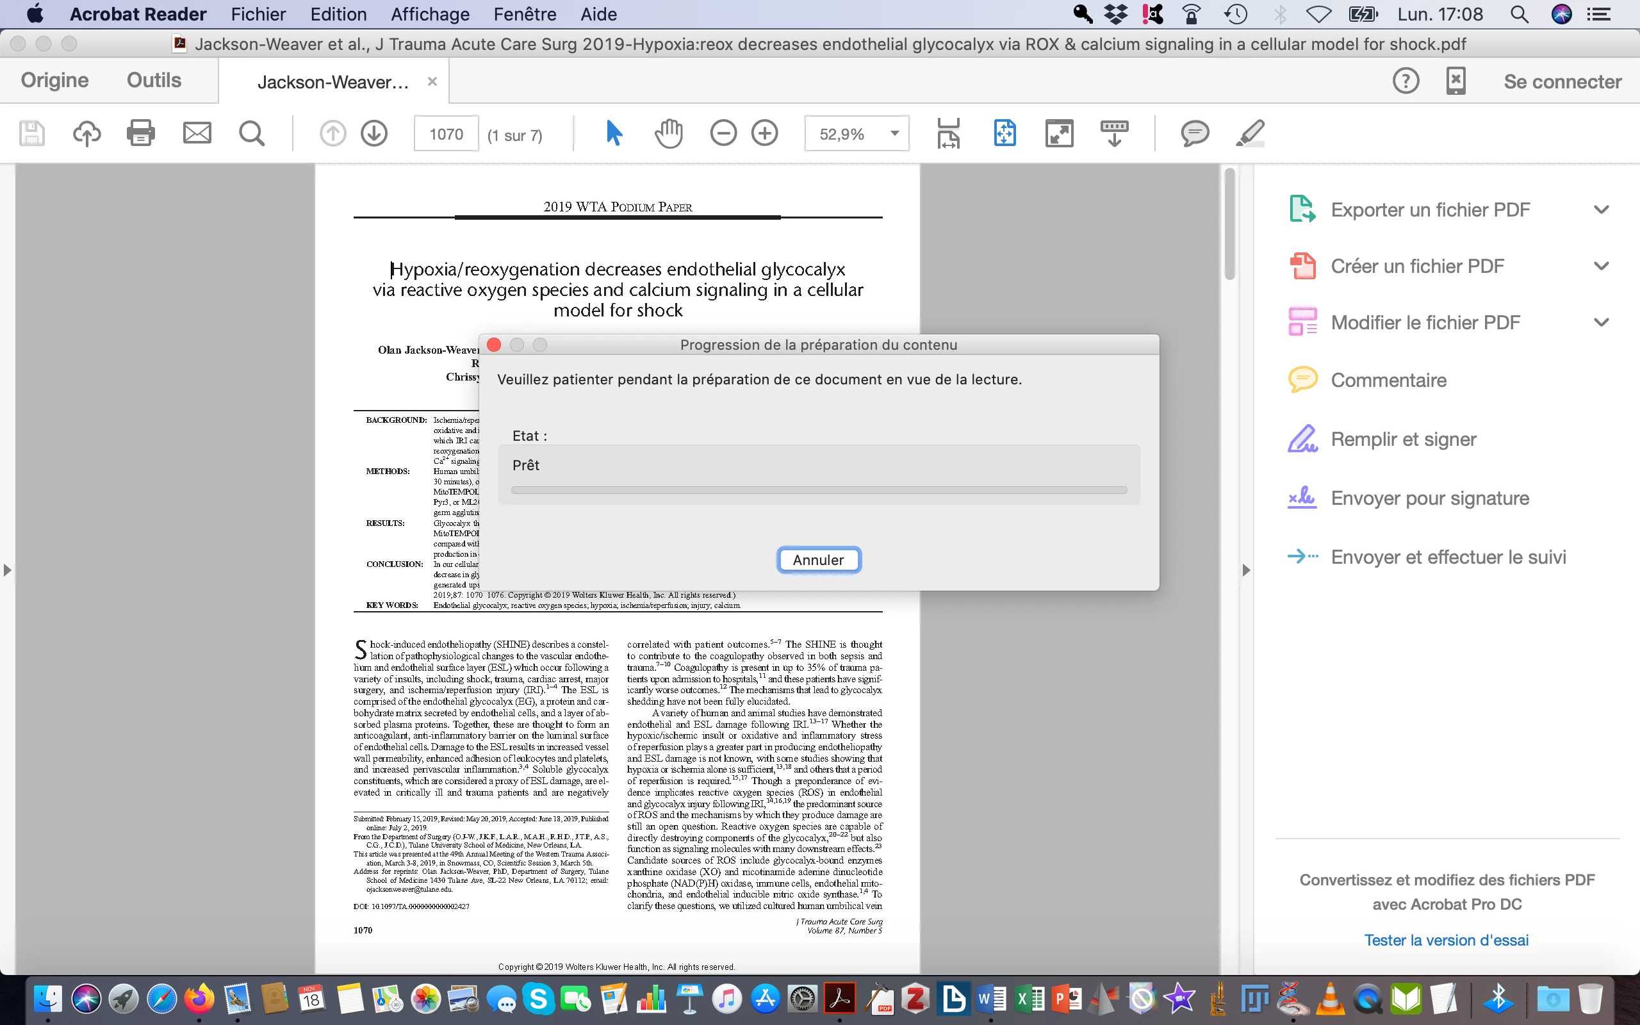Open the Affichage menu
This screenshot has height=1025, width=1640.
pyautogui.click(x=430, y=14)
